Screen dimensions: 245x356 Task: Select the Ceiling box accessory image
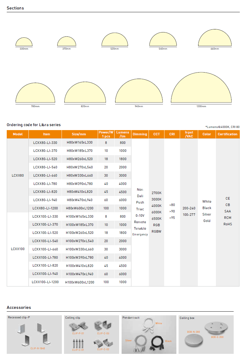pos(206,335)
